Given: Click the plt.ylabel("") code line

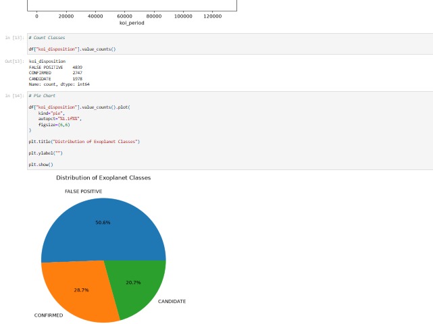Looking at the screenshot, I should click(45, 153).
